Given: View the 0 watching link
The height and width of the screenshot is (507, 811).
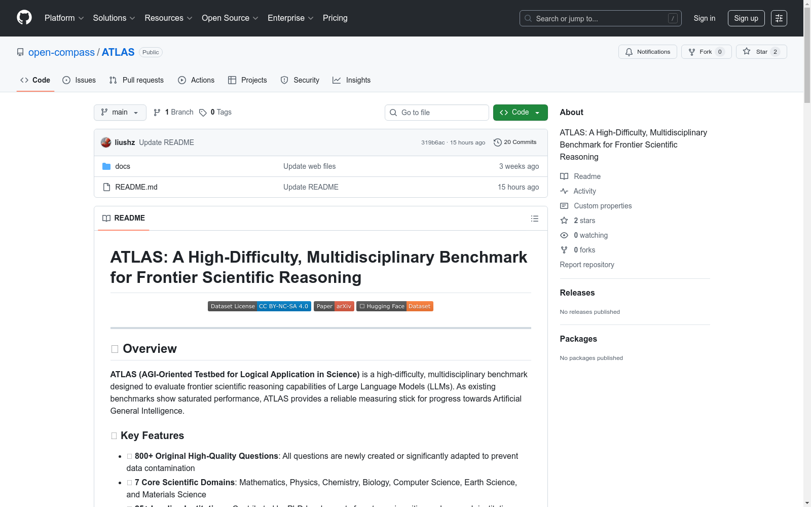Looking at the screenshot, I should 584,235.
